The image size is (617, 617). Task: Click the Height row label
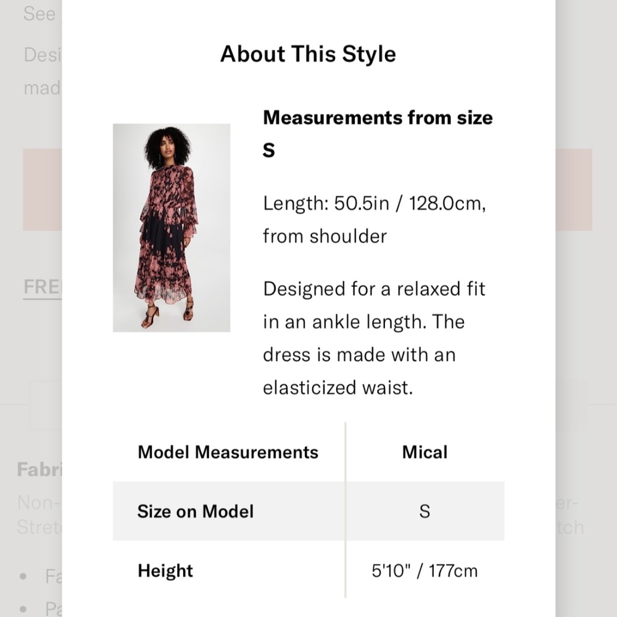pos(165,571)
